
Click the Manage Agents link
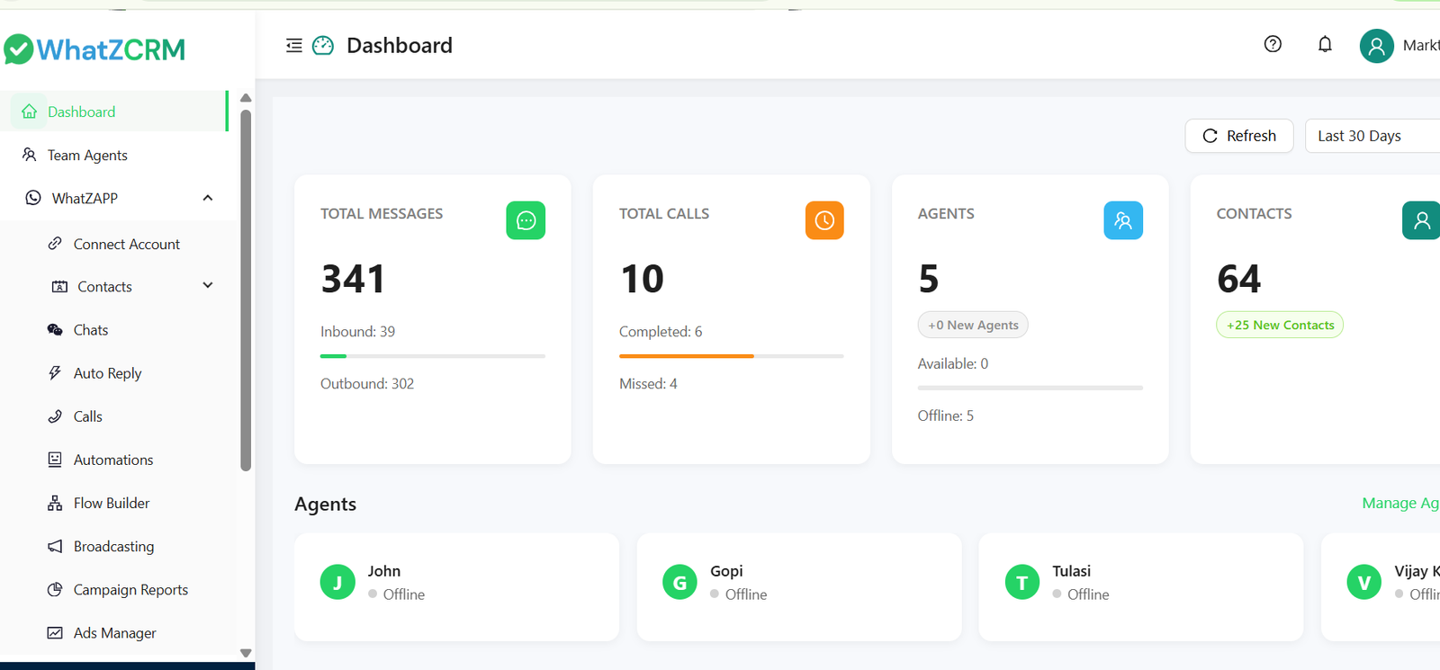coord(1399,504)
